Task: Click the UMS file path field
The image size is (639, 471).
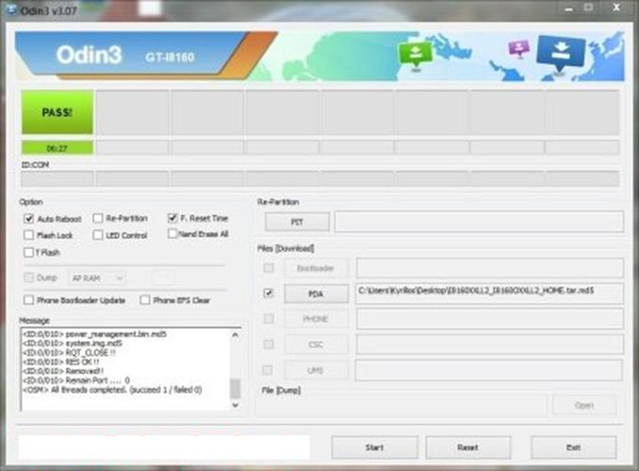Action: (x=488, y=370)
